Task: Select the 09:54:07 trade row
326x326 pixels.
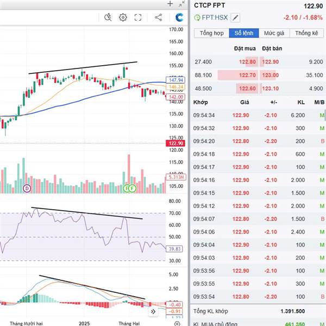Action: tap(259, 219)
